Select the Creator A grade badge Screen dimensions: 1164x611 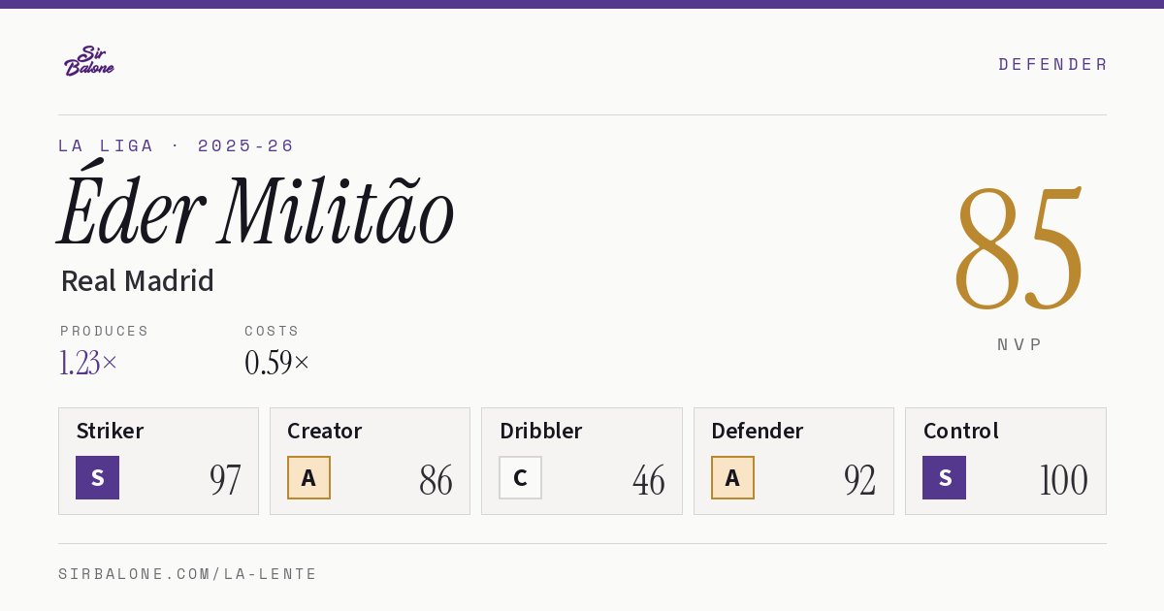308,477
